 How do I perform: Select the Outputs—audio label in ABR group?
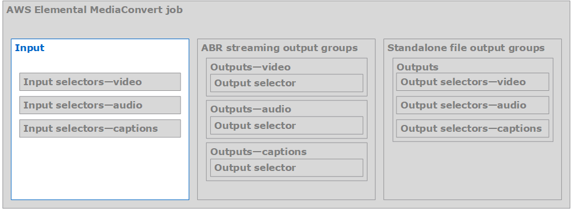pos(250,109)
